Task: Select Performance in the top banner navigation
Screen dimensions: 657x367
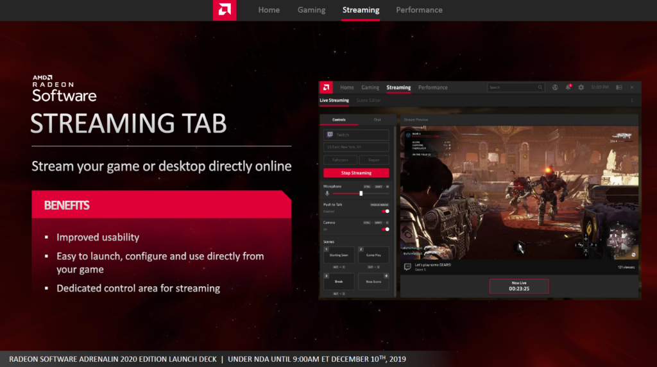Action: pyautogui.click(x=419, y=10)
